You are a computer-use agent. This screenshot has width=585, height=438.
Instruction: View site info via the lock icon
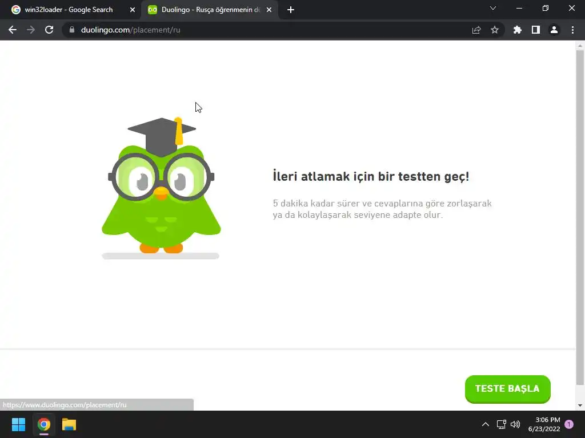coord(72,30)
